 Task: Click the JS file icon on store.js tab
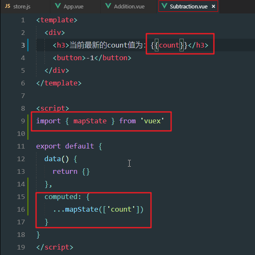(x=7, y=6)
